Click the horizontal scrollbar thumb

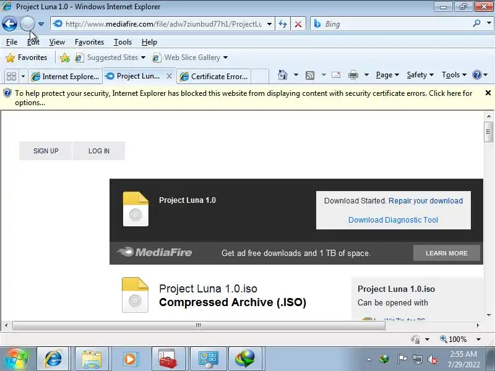coord(199,325)
